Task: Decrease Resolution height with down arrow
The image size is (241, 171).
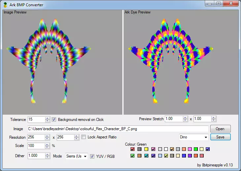Action: (76, 138)
